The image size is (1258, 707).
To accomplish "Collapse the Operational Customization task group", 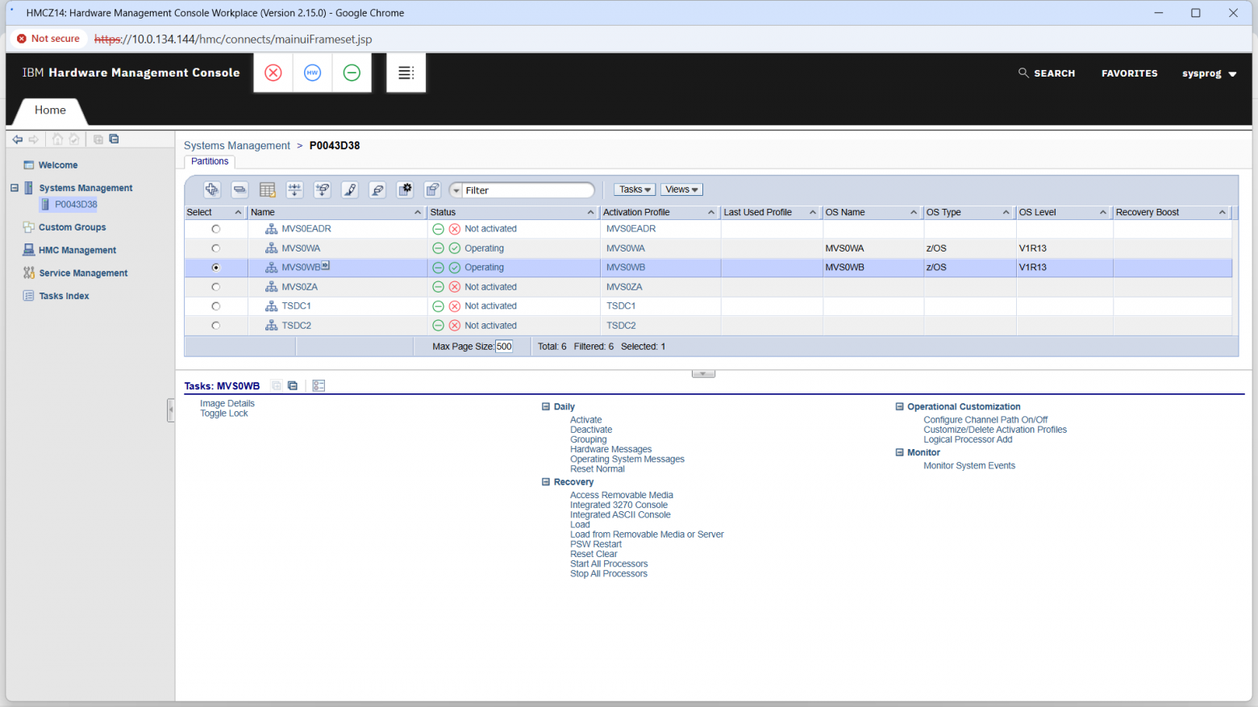I will tap(900, 407).
